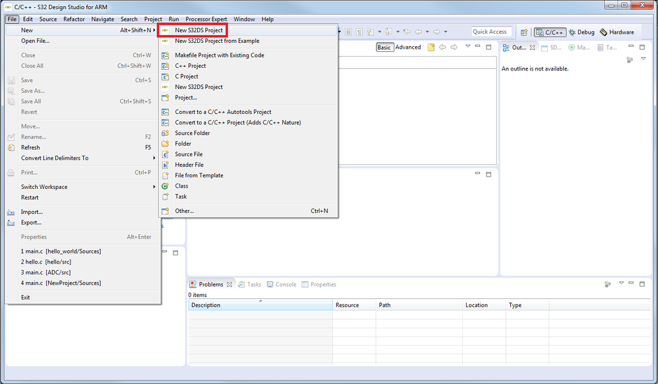
Task: Sort by the Type column header
Action: point(527,305)
